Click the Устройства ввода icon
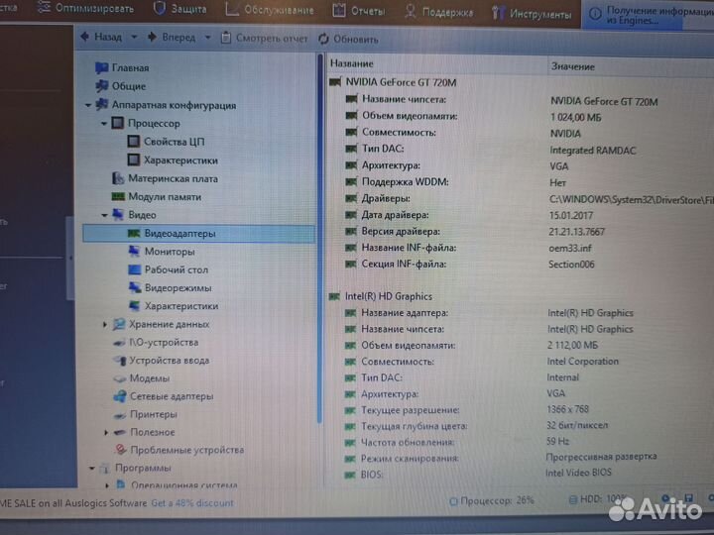The image size is (714, 535). tap(119, 361)
